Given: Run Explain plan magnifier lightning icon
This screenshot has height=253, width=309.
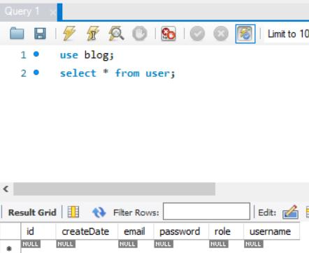Looking at the screenshot, I should coord(116,34).
